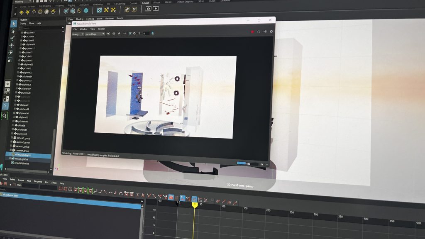Click the physical sky shelf icon
Image resolution: width=425 pixels, height=239 pixels.
point(53,11)
